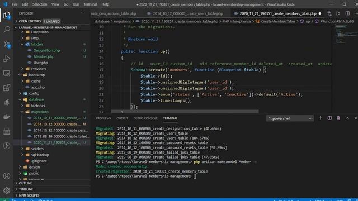Split the terminal panel
The height and width of the screenshot is (201, 358).
tap(329, 118)
